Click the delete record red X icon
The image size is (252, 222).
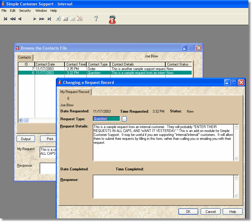coord(80,18)
